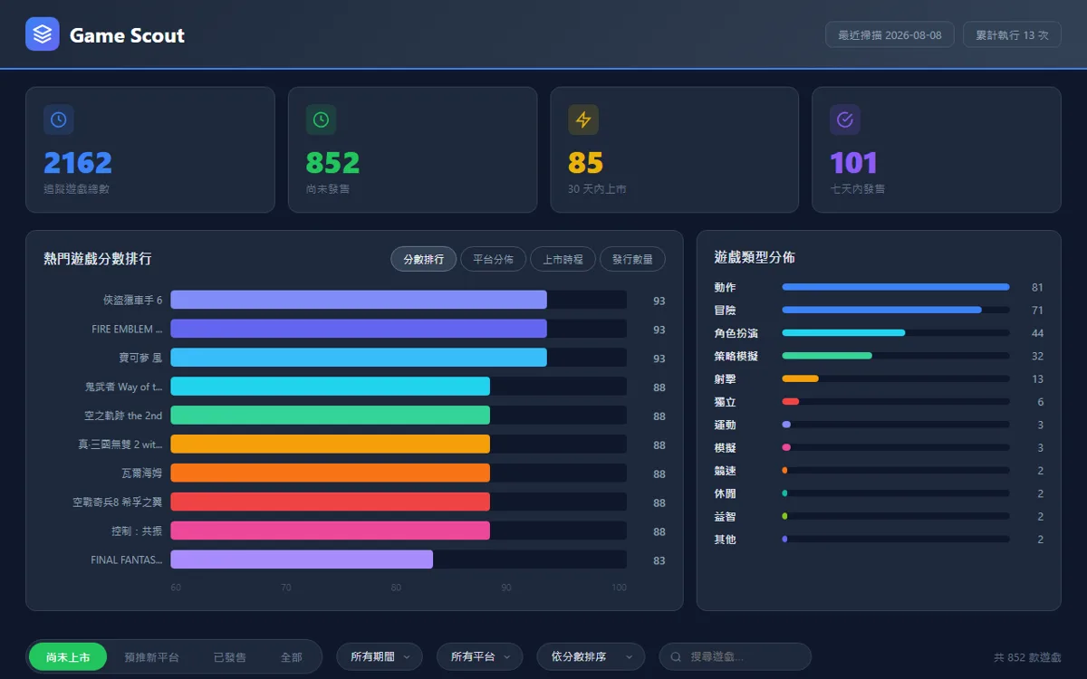The height and width of the screenshot is (679, 1087).
Task: Open the 所有平台 dropdown
Action: [x=480, y=657]
